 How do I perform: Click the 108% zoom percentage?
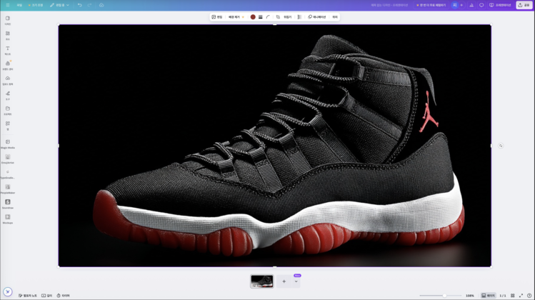pyautogui.click(x=470, y=296)
